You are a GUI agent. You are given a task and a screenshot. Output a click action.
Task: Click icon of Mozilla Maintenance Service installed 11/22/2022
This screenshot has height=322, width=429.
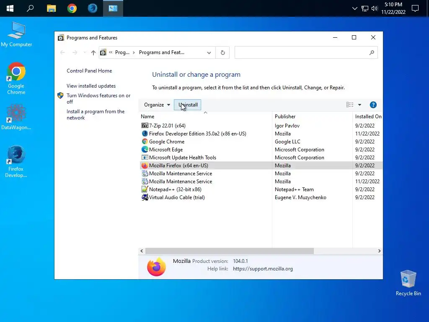click(145, 181)
